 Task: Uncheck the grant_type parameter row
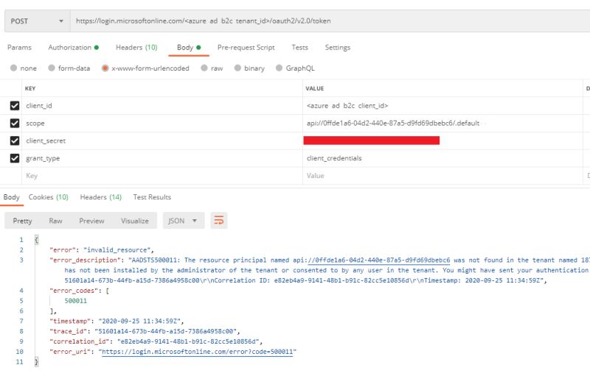point(15,158)
